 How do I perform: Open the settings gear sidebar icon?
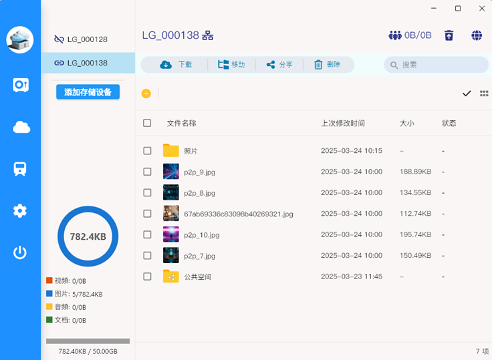point(20,211)
